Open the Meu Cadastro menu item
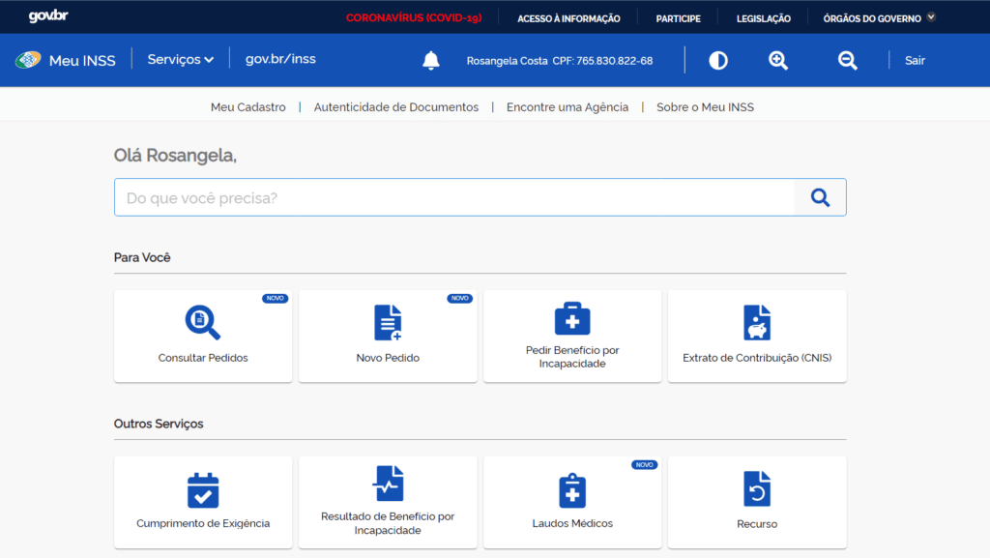990x558 pixels. (x=248, y=107)
